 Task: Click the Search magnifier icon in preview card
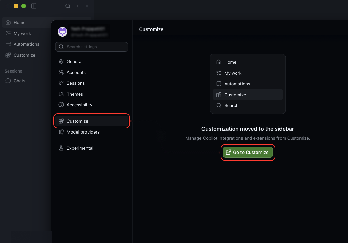click(x=219, y=105)
